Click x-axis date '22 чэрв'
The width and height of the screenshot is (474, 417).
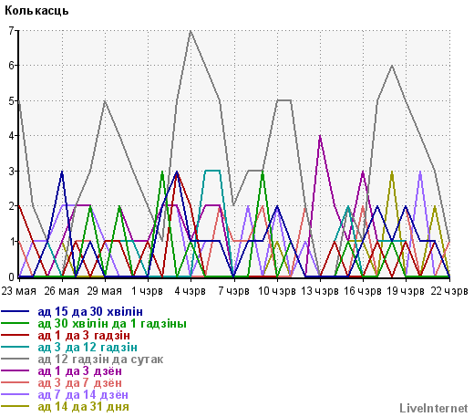(x=449, y=291)
